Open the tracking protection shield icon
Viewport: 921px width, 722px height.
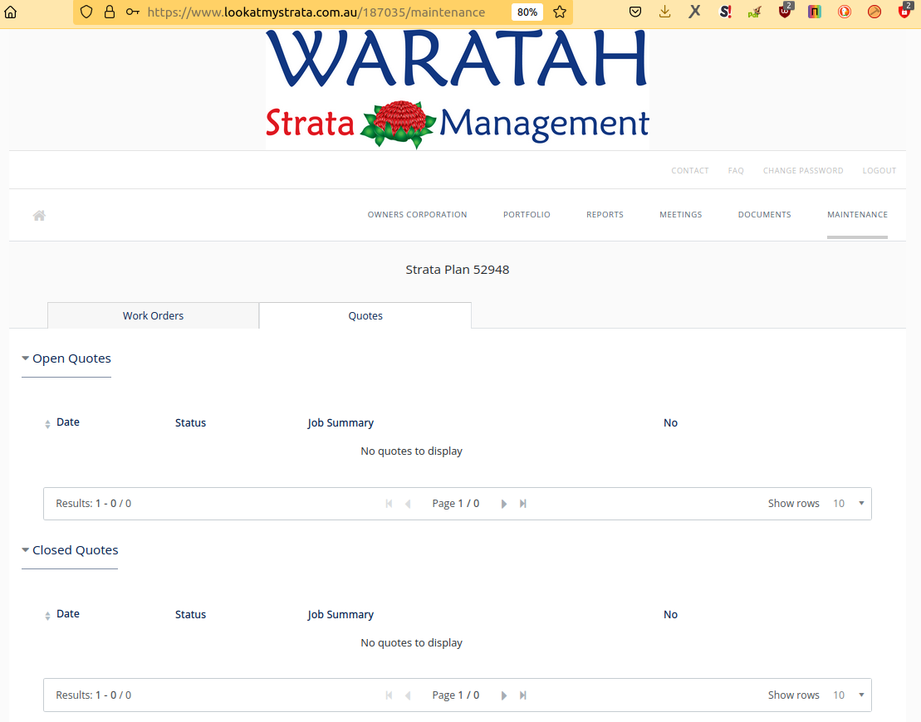coord(86,12)
